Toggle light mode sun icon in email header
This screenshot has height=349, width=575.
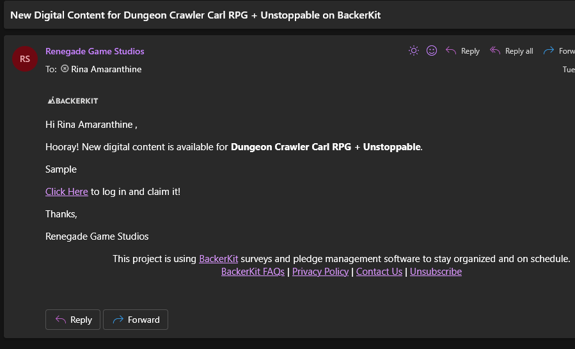pyautogui.click(x=414, y=50)
